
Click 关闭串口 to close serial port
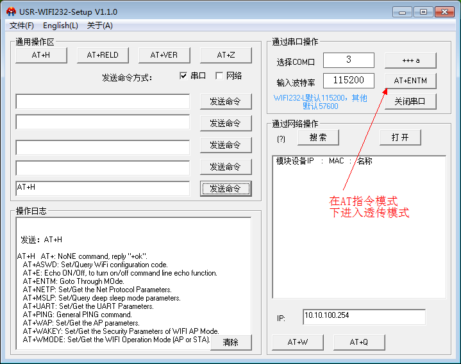pos(410,101)
